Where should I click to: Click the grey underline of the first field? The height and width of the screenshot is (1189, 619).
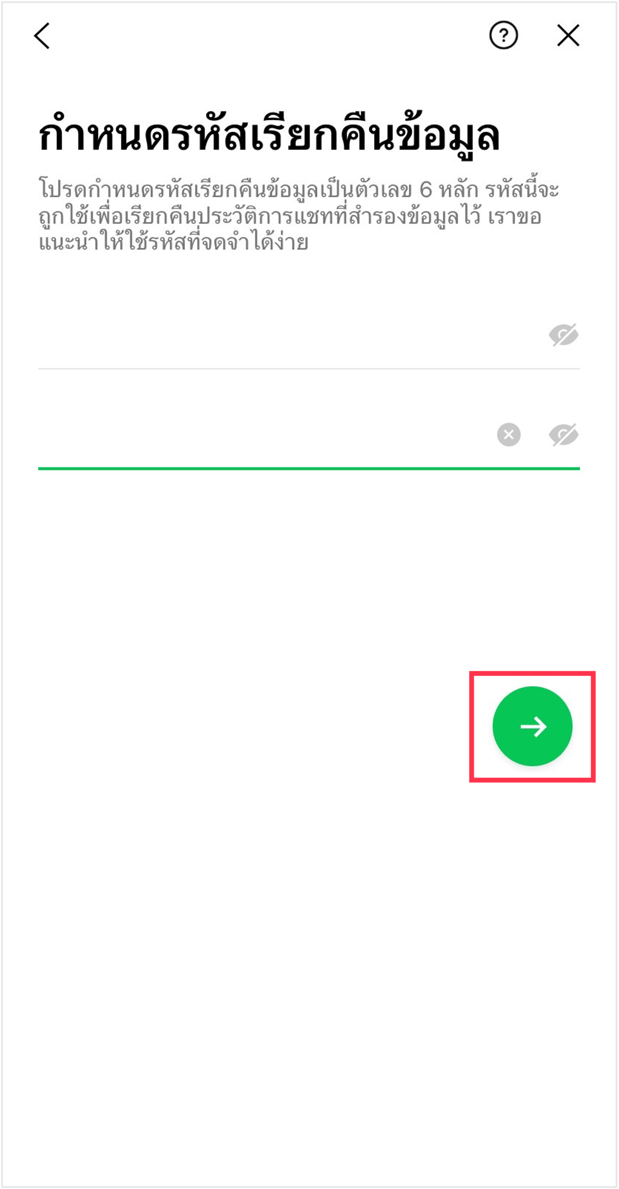(x=309, y=368)
